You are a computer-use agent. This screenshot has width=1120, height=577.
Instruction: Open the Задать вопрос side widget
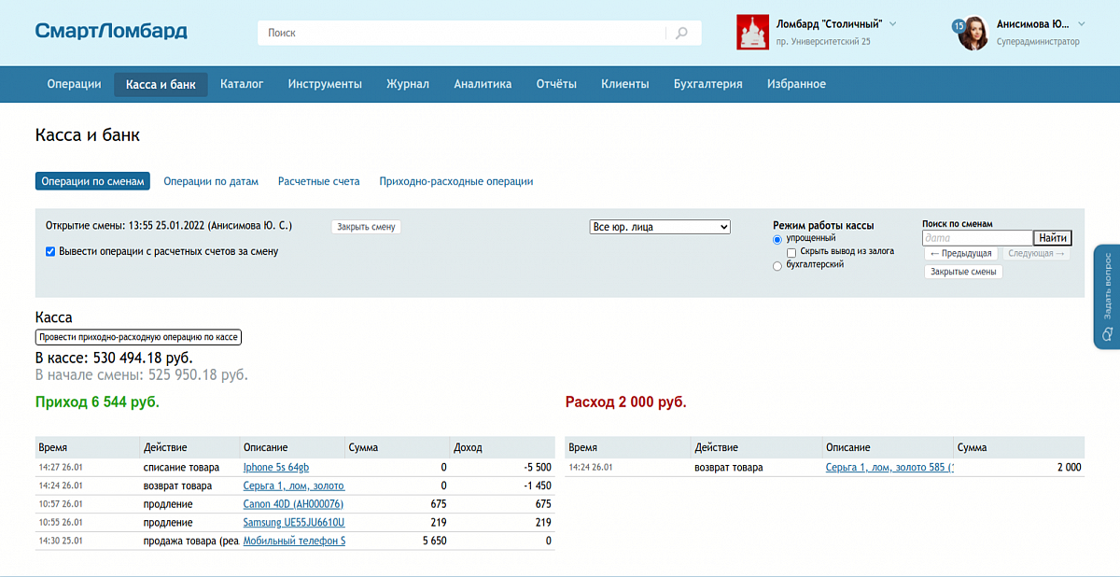pyautogui.click(x=1106, y=297)
